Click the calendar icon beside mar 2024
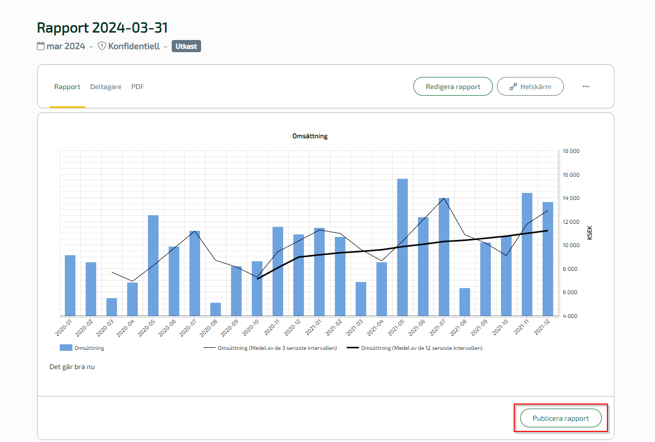This screenshot has width=655, height=442. 41,46
